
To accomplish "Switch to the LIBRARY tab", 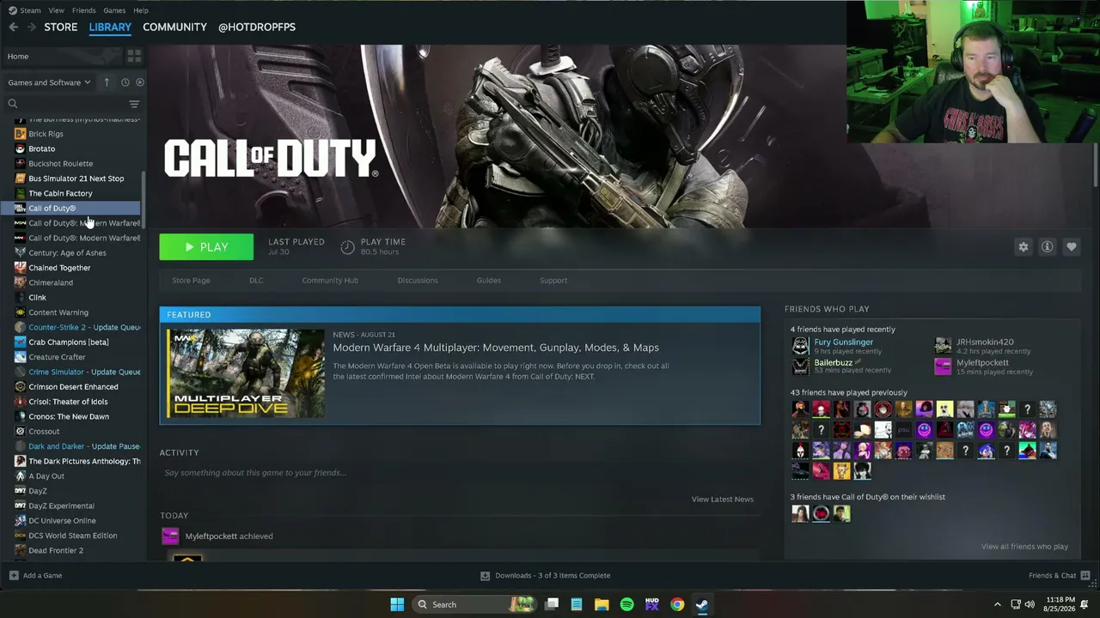I will [110, 27].
